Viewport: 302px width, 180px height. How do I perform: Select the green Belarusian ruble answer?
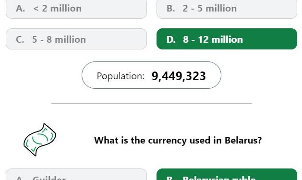point(227,174)
